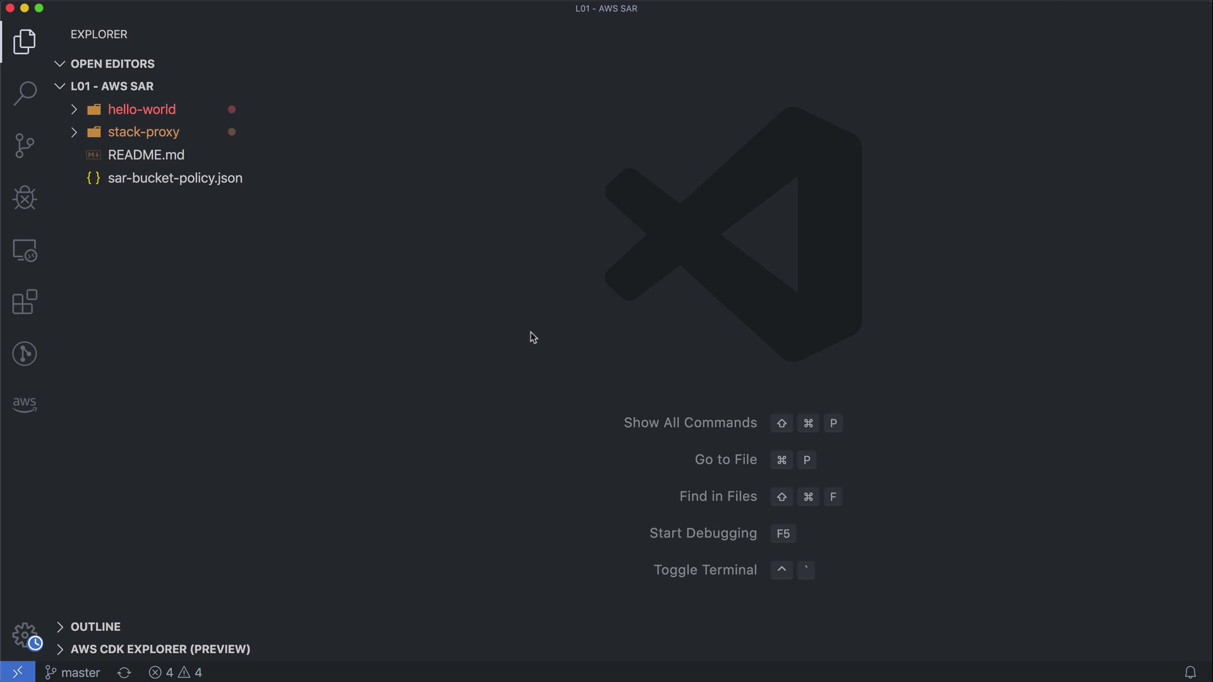The height and width of the screenshot is (682, 1213).
Task: Open the Source Control view
Action: (x=25, y=146)
